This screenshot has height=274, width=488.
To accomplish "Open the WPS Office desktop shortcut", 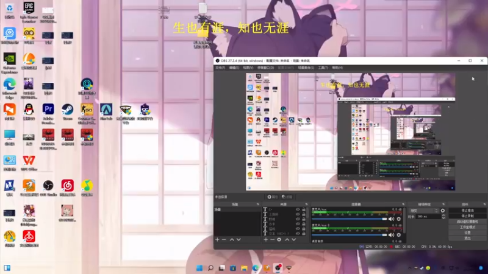I will pos(29,163).
